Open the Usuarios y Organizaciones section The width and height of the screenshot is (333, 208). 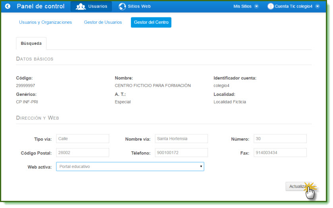tap(45, 23)
